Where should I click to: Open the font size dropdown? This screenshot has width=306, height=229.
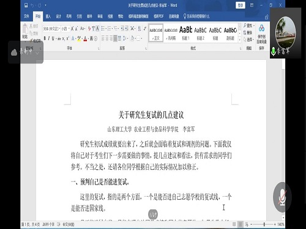(x=65, y=29)
